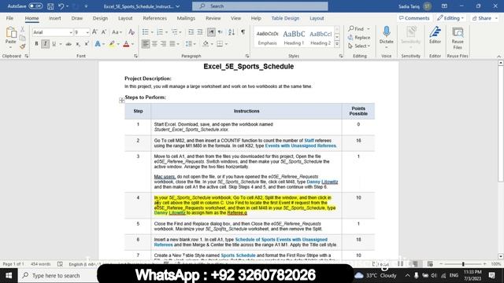
Task: Click the Save icon in title bar
Action: [50, 6]
